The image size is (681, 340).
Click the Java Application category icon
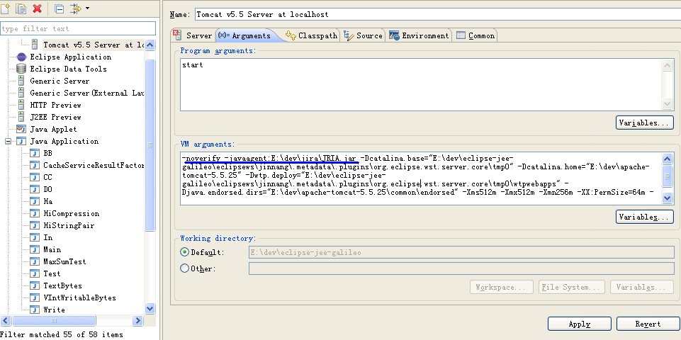(x=21, y=141)
